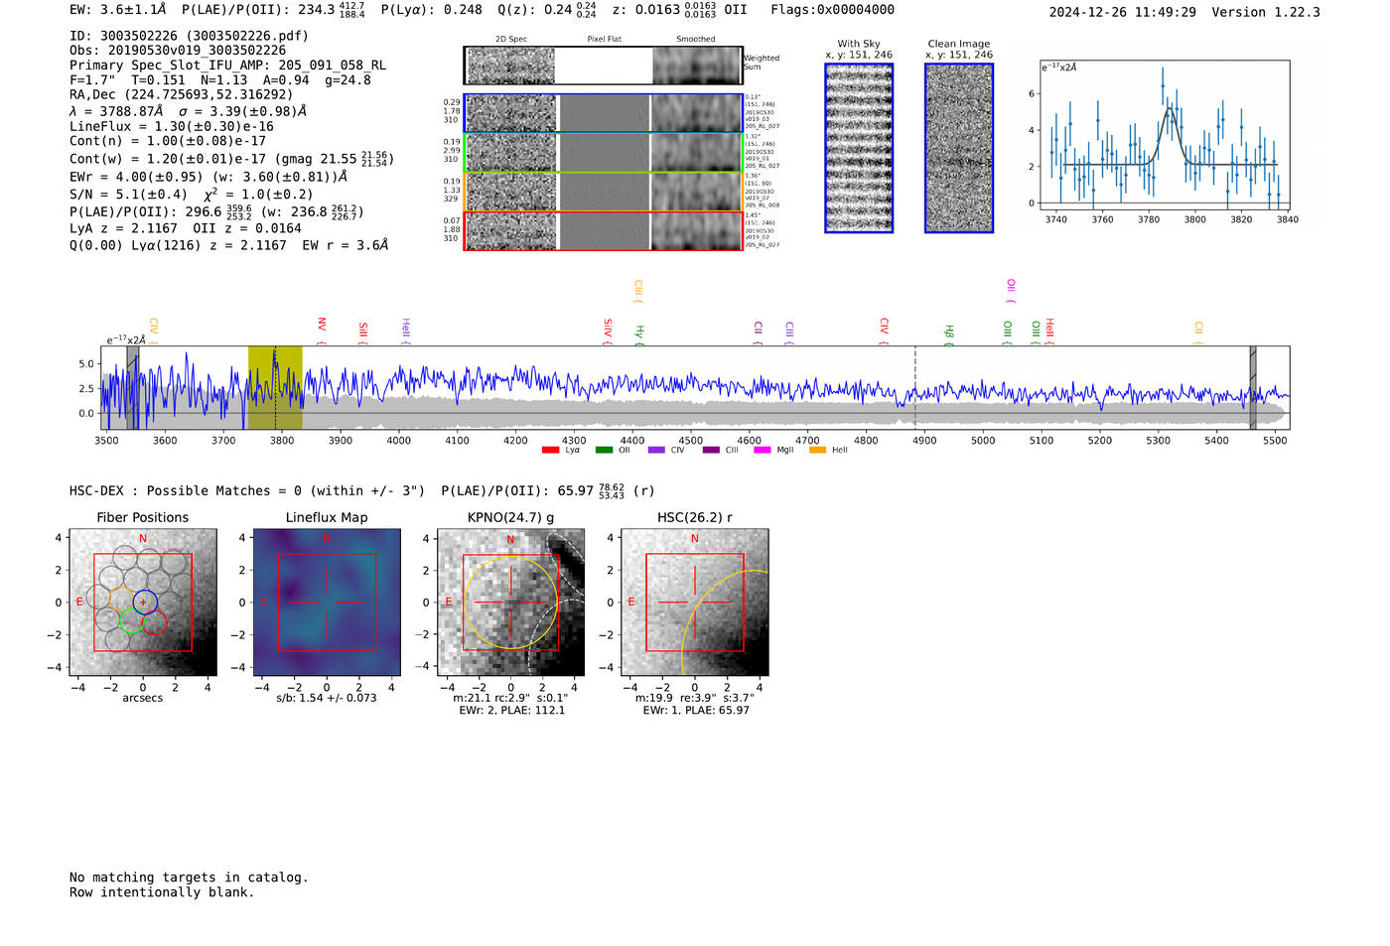The width and height of the screenshot is (1390, 946).
Task: Click the blue fiber circle in Fiber Positions
Action: click(x=145, y=602)
